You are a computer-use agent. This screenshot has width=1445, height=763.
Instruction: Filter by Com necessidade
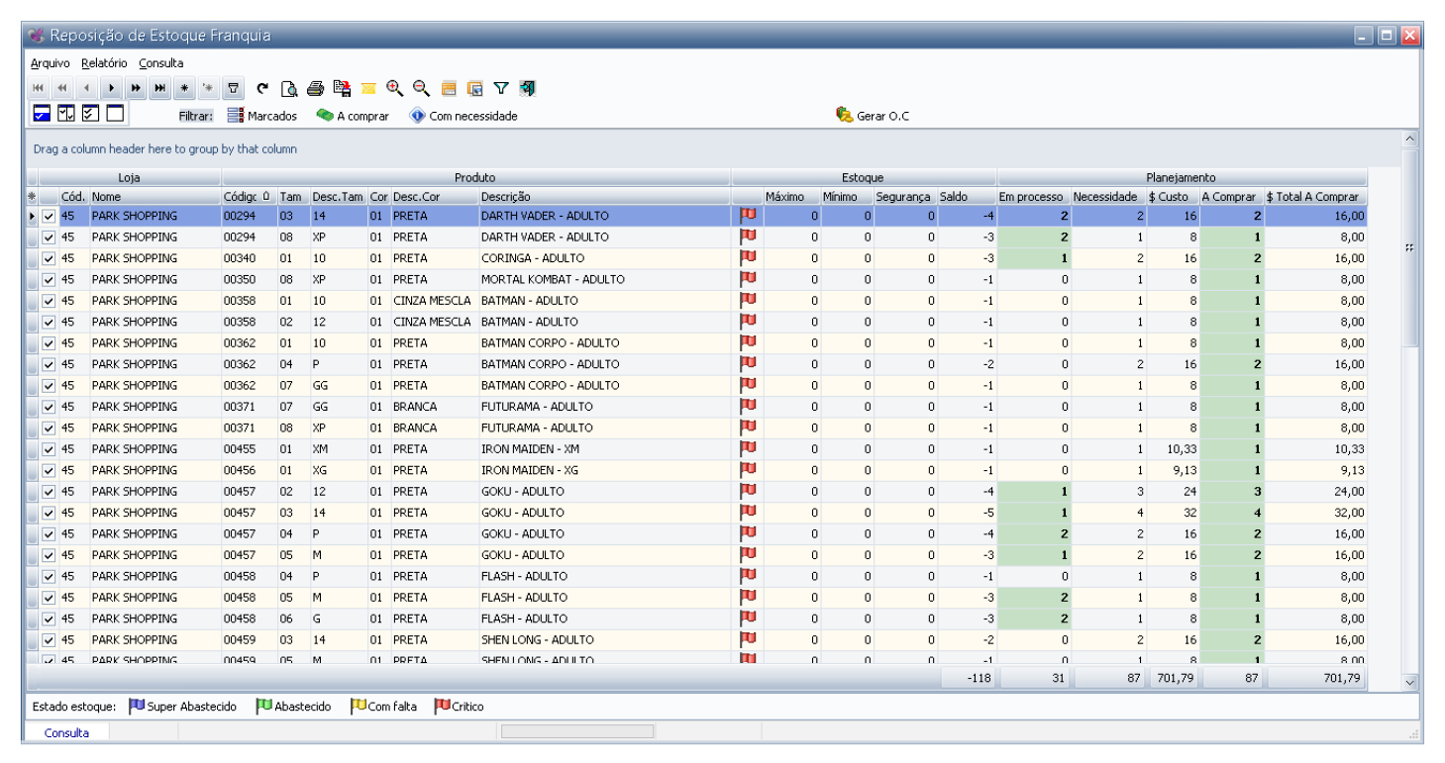click(x=464, y=116)
